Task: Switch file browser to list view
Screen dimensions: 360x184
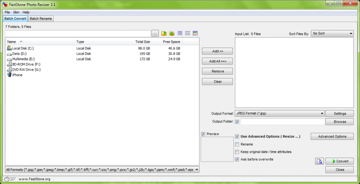Action: 188,33
